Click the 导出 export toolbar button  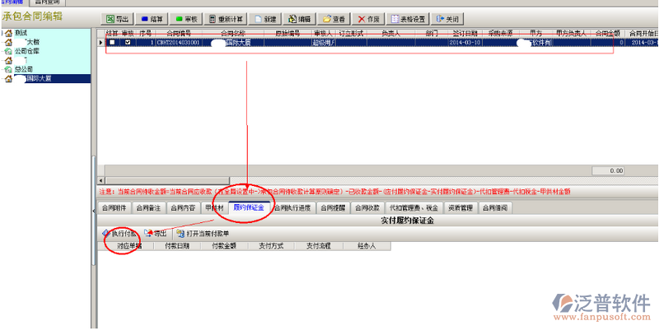(x=117, y=19)
